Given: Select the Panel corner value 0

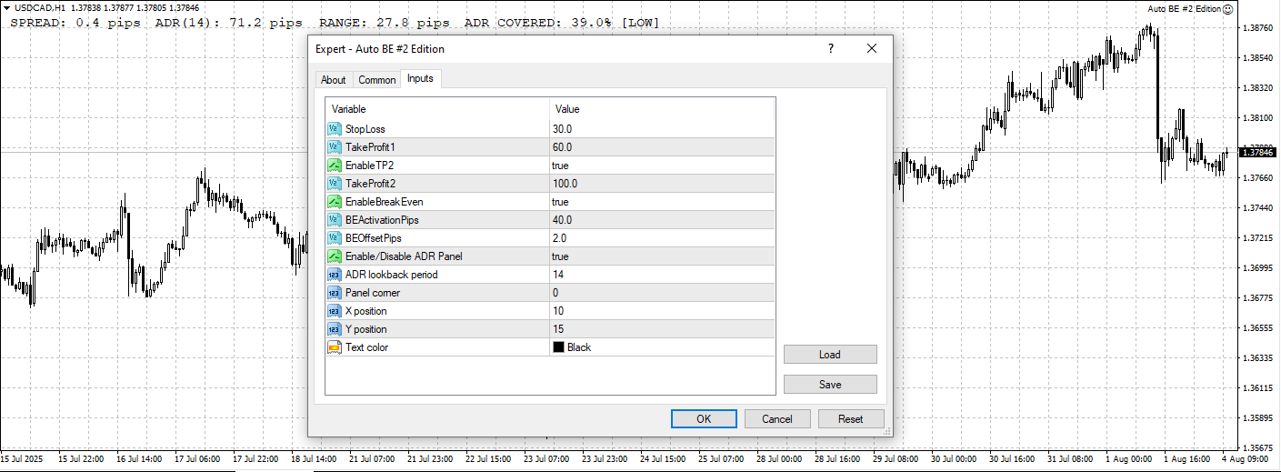Looking at the screenshot, I should [555, 293].
